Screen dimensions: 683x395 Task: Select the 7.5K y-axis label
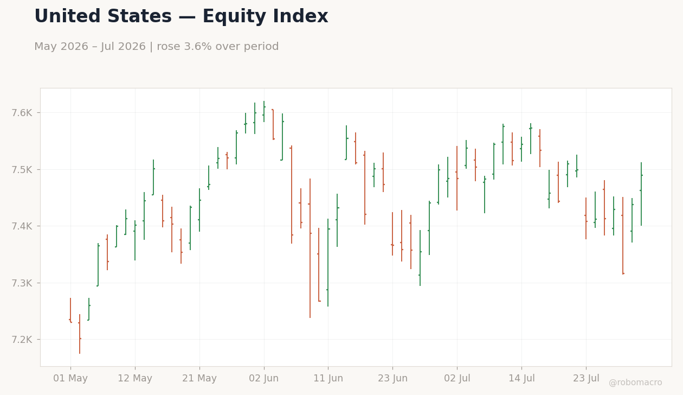tap(22, 170)
